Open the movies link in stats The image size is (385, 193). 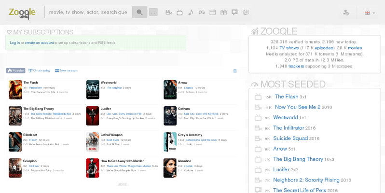pyautogui.click(x=355, y=48)
